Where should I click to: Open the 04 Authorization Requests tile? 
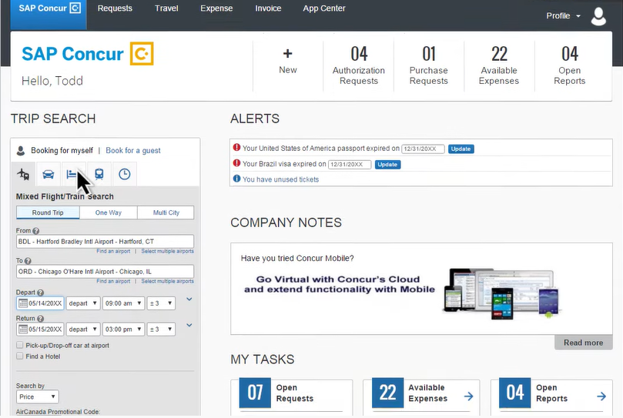[359, 65]
